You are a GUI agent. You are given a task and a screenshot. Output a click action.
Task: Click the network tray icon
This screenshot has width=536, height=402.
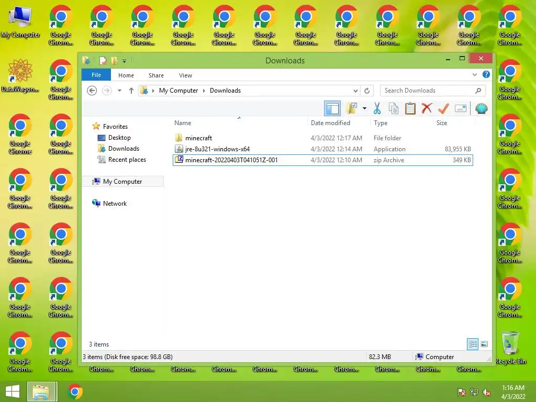[x=474, y=392]
